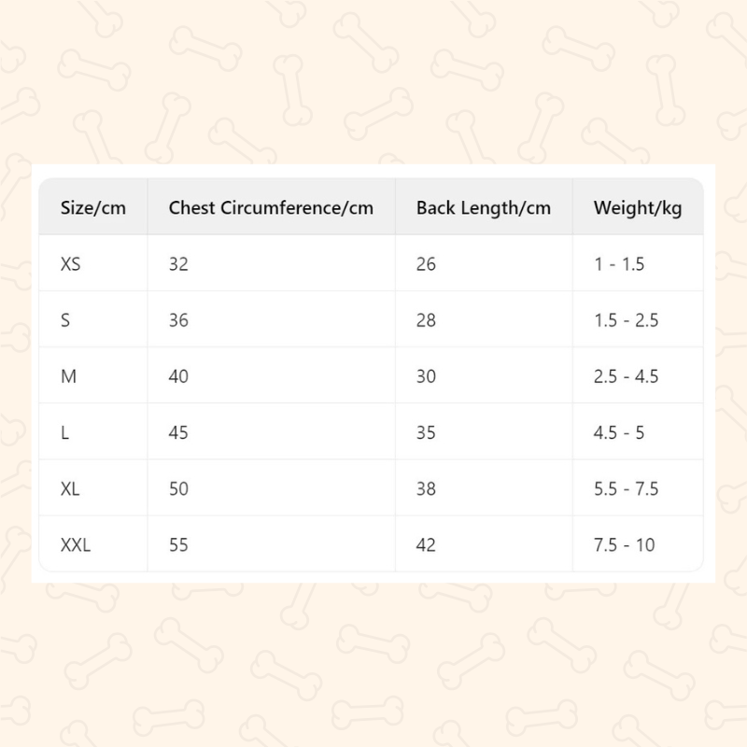The image size is (747, 747).
Task: Select the weight range 2.5 - 4.5
Action: pyautogui.click(x=627, y=376)
